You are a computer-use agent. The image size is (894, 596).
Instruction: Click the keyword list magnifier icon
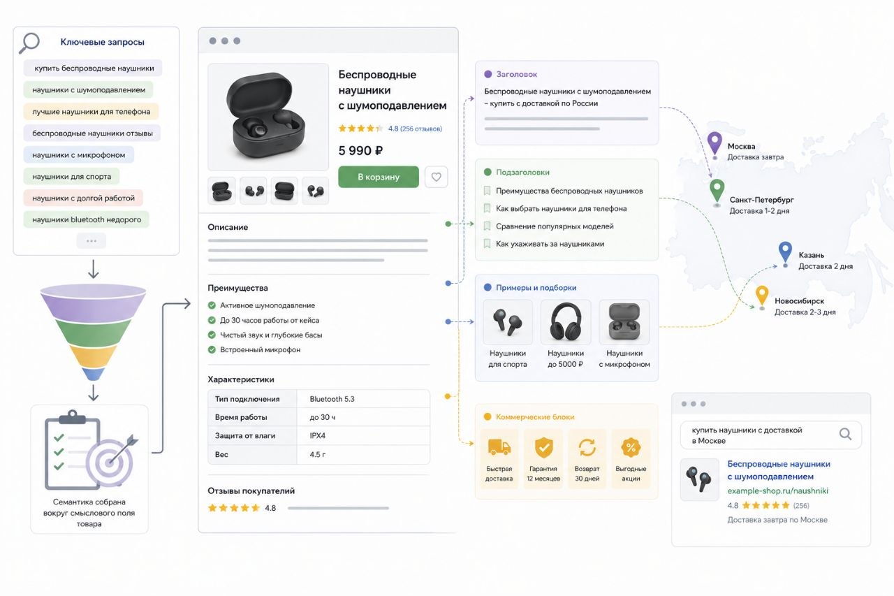coord(29,43)
